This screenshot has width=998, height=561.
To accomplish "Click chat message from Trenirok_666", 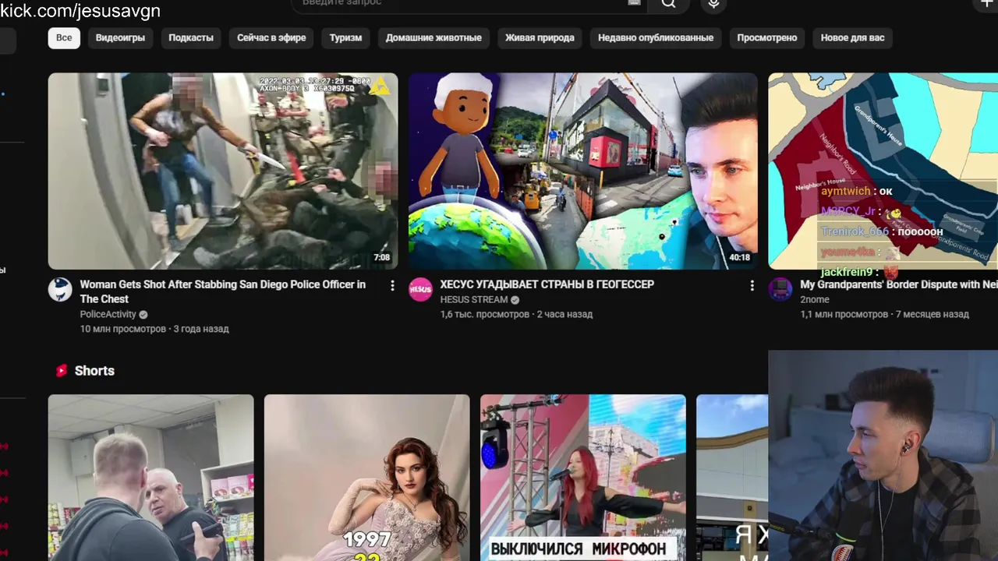I will pos(881,231).
